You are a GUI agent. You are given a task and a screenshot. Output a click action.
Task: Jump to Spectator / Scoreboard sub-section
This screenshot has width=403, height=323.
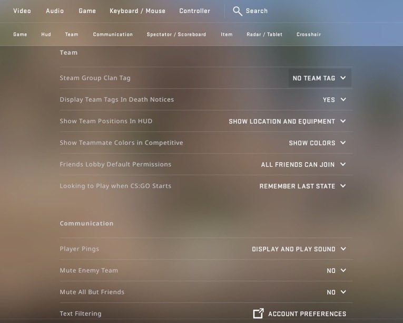tap(176, 34)
